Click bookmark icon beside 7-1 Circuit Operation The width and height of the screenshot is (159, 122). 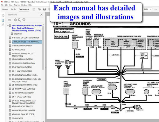10,46
